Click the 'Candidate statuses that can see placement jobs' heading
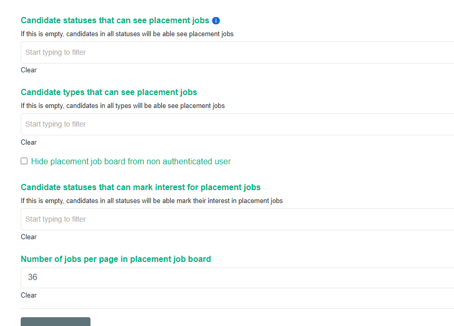 point(115,21)
